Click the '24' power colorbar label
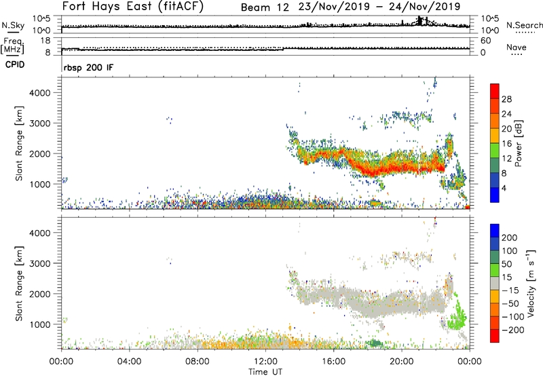This screenshot has width=543, height=376. 506,114
